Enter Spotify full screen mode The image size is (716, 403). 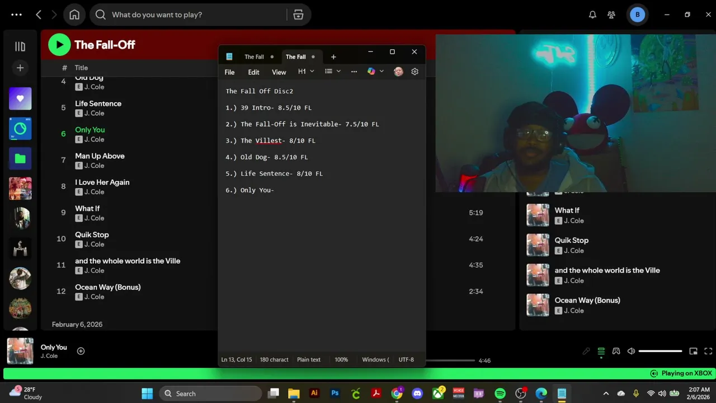coord(708,351)
